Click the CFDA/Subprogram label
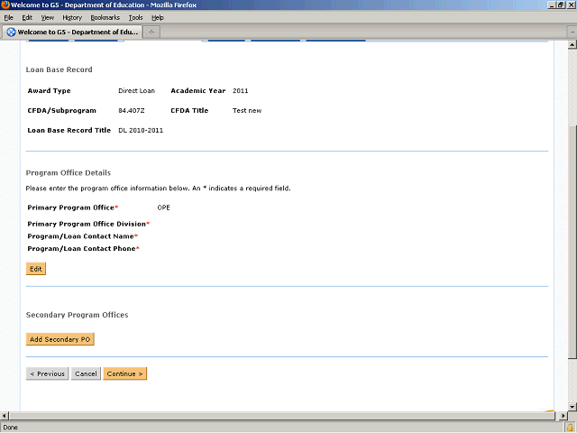This screenshot has height=433, width=577. [x=61, y=110]
